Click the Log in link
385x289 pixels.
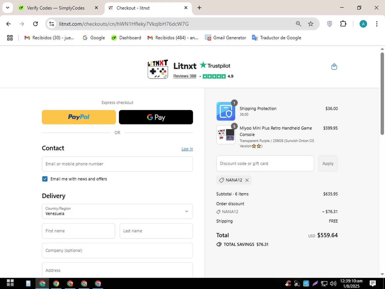(x=187, y=149)
